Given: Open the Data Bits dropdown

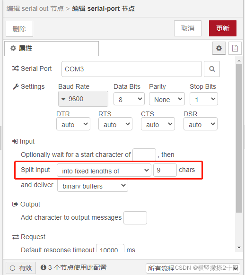Looking at the screenshot, I should (x=129, y=99).
